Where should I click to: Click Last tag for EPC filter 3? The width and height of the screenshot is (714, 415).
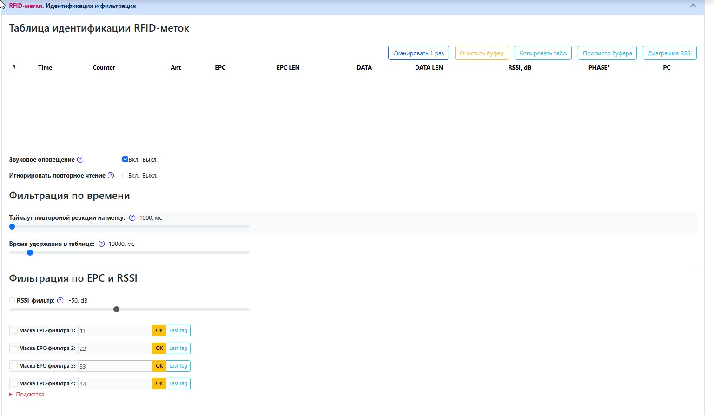coord(178,366)
